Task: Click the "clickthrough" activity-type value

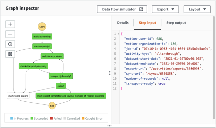Action: [167, 54]
